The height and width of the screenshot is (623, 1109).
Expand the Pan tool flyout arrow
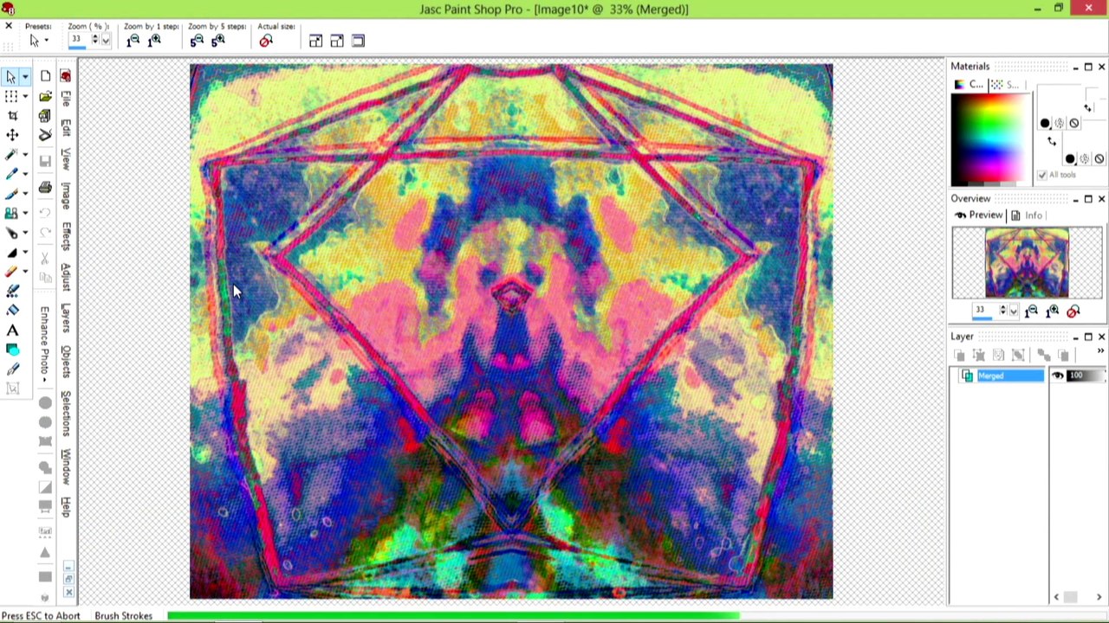click(25, 77)
